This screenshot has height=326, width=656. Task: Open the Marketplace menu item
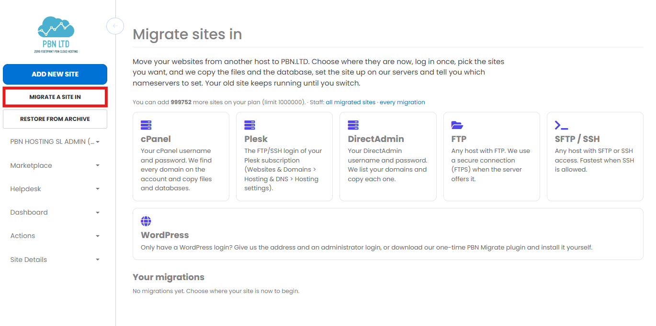coord(55,165)
